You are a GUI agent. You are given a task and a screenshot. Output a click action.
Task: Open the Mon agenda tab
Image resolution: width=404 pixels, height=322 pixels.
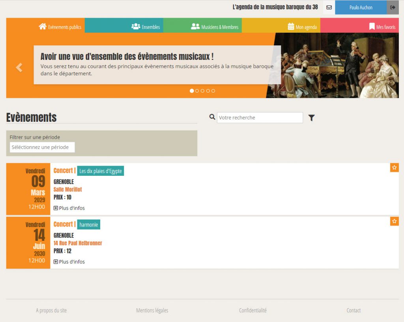pos(302,27)
